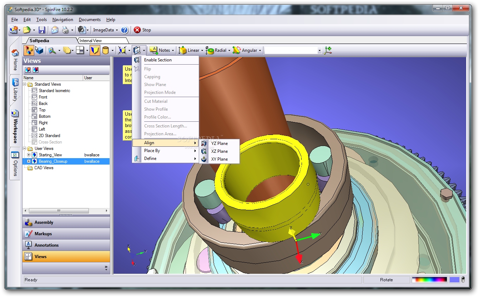Click the stacked layers icon
This screenshot has height=297, width=479.
(66, 50)
